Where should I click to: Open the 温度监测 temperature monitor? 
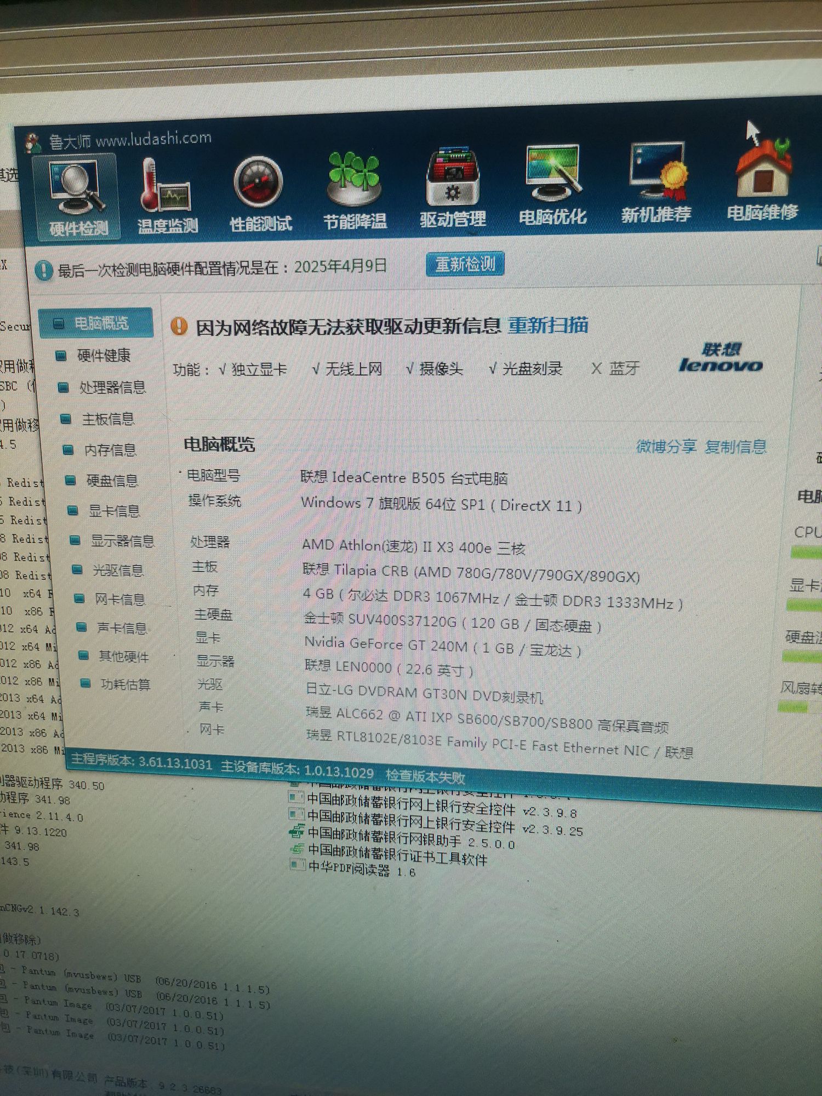click(167, 196)
